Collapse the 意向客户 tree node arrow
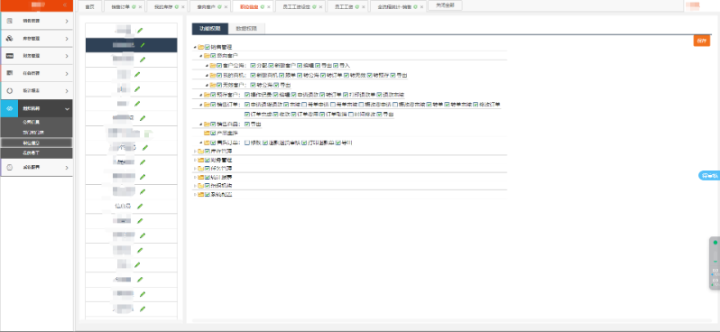Screen dimensions: 720x332 [201, 56]
